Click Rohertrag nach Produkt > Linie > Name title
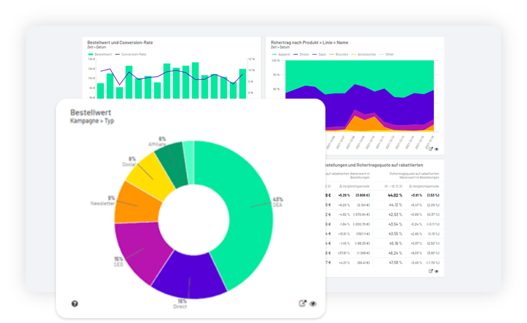527x323 pixels. 309,42
